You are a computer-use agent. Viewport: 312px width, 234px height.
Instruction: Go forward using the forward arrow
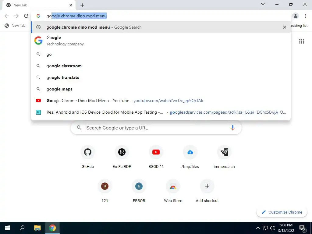(x=16, y=16)
